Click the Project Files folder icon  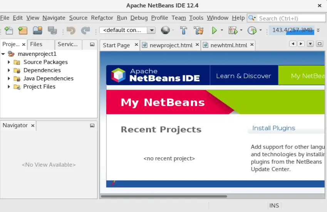coord(17,87)
